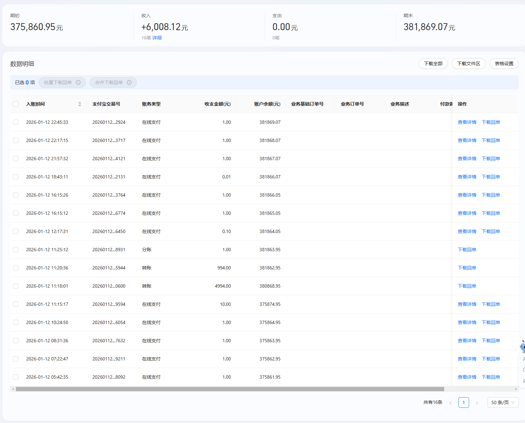The image size is (525, 423).
Task: Open 详细 link under income total
Action: point(157,38)
